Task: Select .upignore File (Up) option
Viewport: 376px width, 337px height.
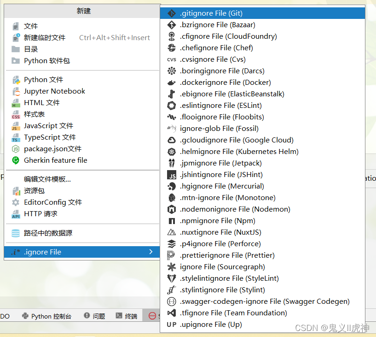Action: coord(263,325)
